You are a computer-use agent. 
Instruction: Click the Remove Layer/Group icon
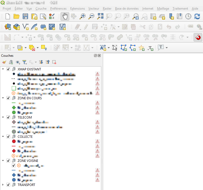pyautogui.click(x=54, y=62)
